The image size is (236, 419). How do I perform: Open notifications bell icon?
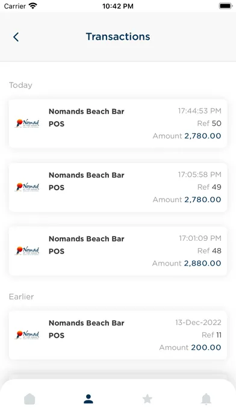[206, 399]
